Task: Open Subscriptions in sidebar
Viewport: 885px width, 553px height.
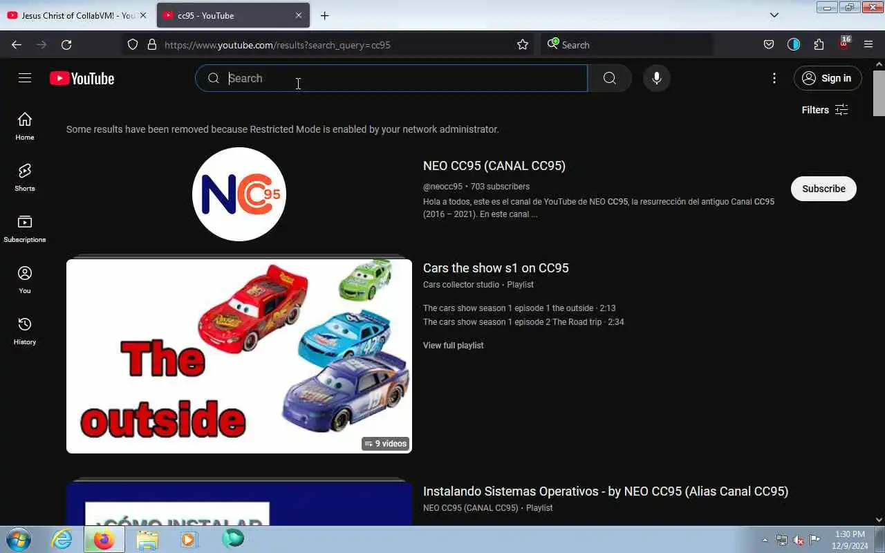Action: pos(25,229)
